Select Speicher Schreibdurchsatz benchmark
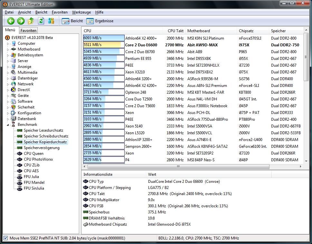 point(46,136)
